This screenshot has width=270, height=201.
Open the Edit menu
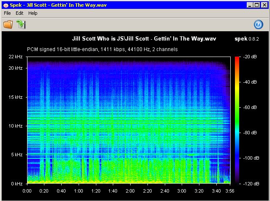[x=19, y=13]
